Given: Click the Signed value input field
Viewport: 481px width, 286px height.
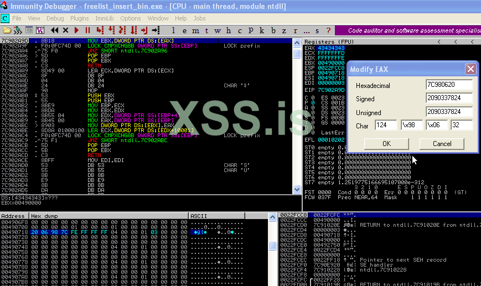Looking at the screenshot, I should coord(449,99).
